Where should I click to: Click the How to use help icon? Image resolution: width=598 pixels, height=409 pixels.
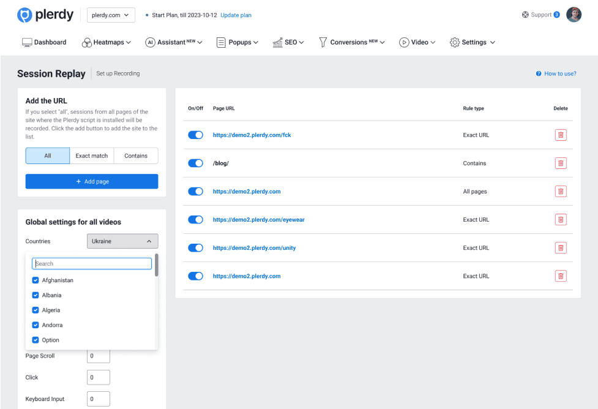pyautogui.click(x=539, y=73)
